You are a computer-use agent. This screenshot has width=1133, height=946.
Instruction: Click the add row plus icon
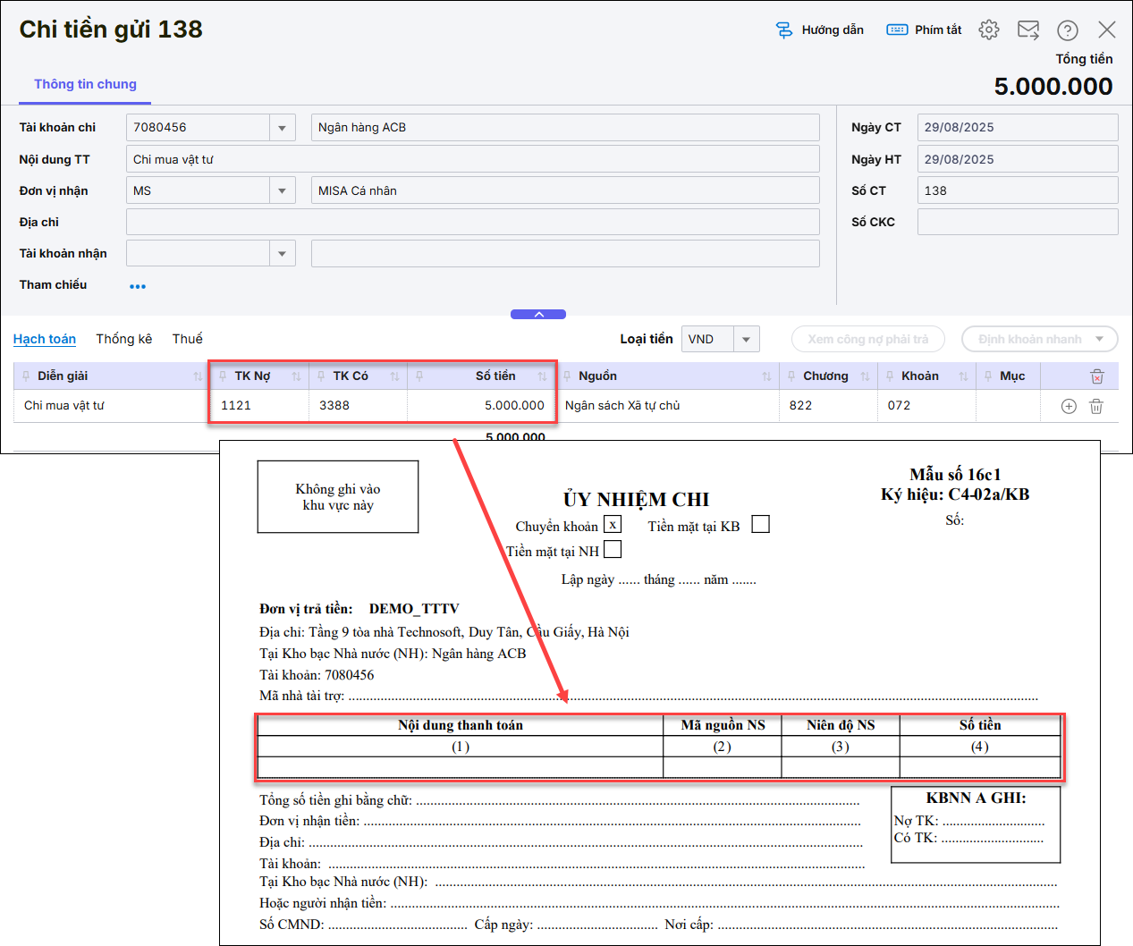coord(1069,406)
